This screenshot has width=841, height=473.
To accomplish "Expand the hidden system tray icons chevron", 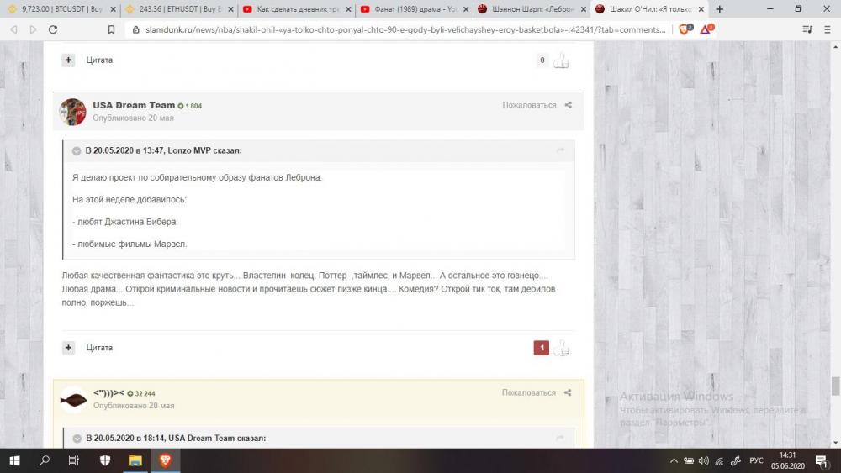I will (x=674, y=460).
